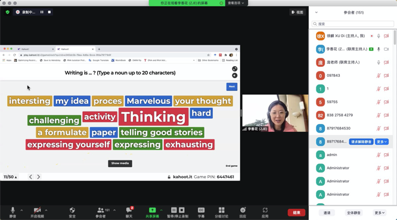Expand the More dropdown for participant 89717684
This screenshot has height=220, width=397.
[x=382, y=142]
